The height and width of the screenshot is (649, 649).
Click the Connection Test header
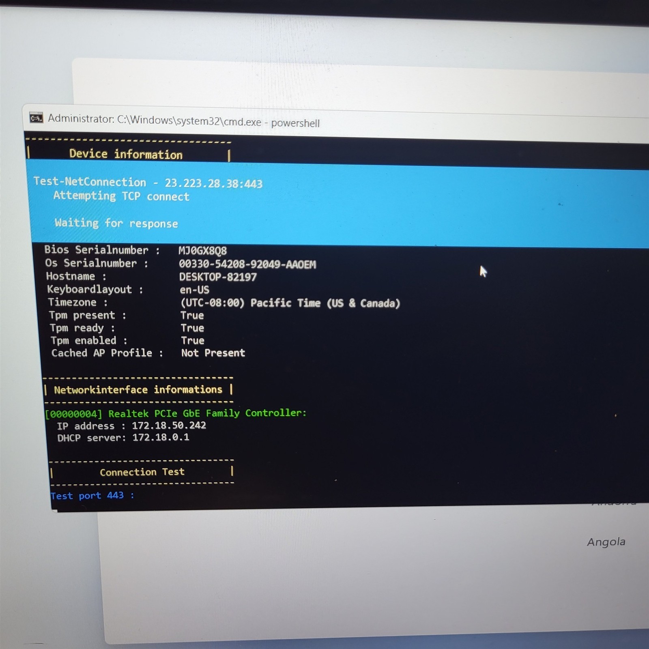(x=142, y=472)
